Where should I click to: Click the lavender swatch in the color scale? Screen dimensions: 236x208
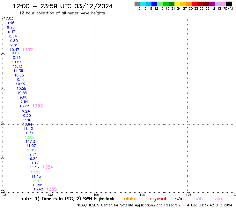217,4
